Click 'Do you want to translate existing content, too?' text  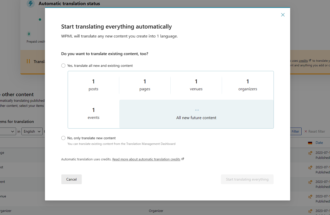tap(105, 54)
